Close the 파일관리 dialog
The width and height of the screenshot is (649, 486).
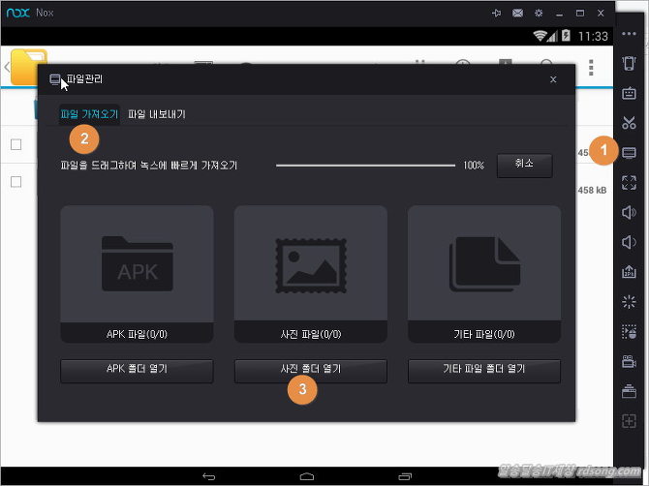coord(553,79)
